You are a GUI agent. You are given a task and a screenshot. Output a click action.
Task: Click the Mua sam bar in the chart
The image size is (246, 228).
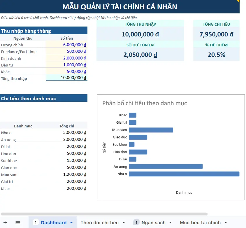(151, 130)
